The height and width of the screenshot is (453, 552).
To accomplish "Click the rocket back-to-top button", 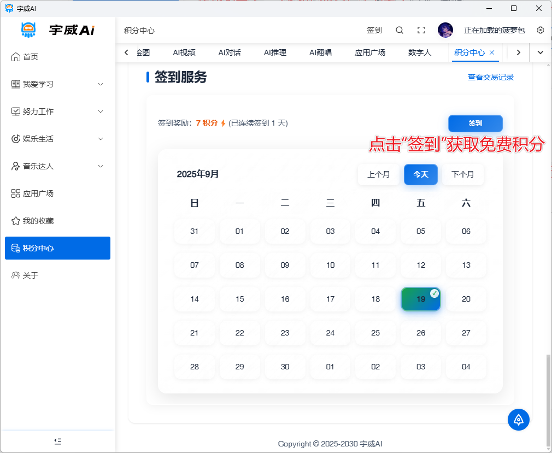I will click(518, 419).
